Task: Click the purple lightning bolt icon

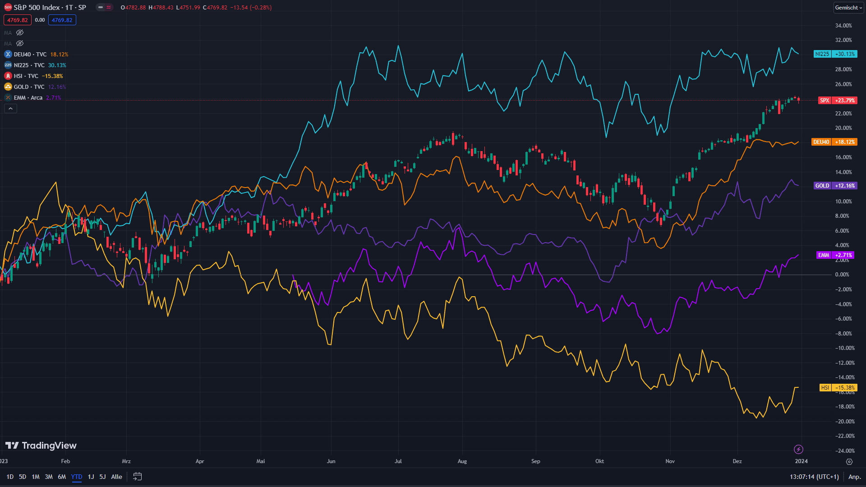Action: tap(798, 449)
